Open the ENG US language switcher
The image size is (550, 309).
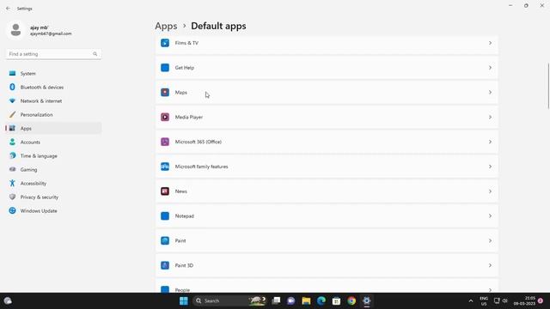484,301
